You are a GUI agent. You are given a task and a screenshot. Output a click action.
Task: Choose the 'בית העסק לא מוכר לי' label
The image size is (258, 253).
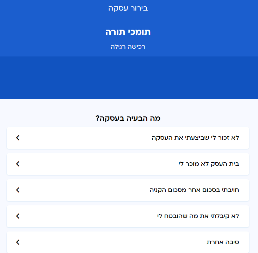pos(209,164)
